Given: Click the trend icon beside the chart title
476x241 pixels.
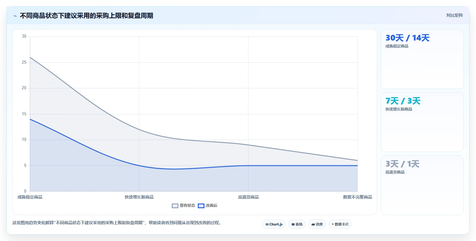Looking at the screenshot, I should pos(15,16).
